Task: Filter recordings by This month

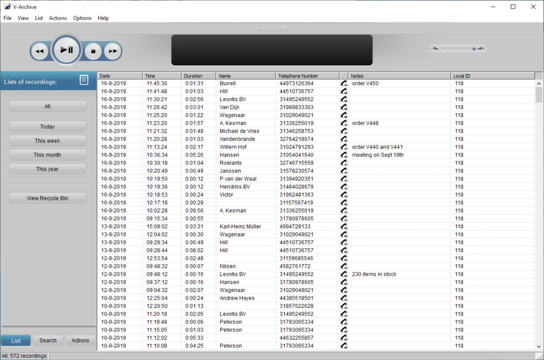Action: click(47, 155)
